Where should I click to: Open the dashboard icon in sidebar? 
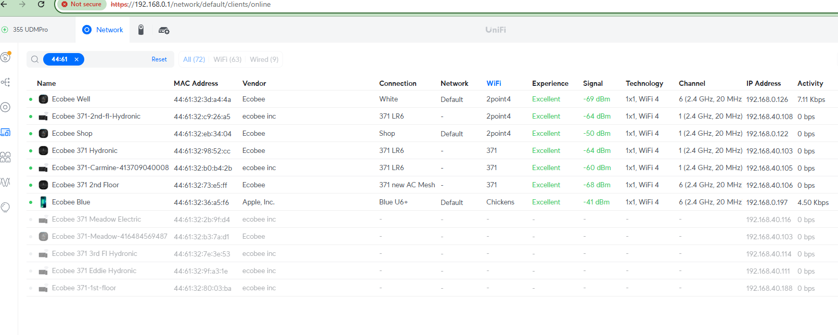[6, 57]
